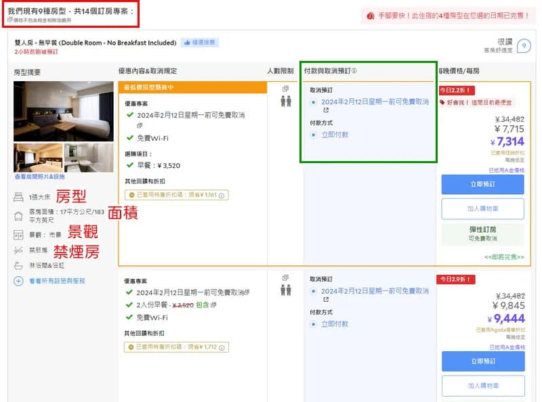The width and height of the screenshot is (542, 402).
Task: Open the external link icon under the second cancellation policy
Action: point(326,299)
